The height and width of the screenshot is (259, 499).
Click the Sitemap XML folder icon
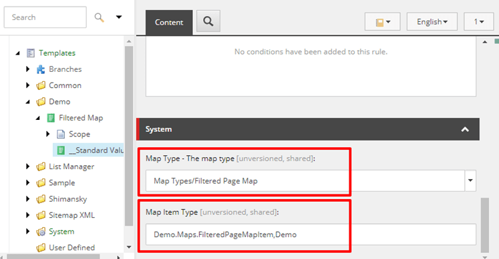[41, 215]
